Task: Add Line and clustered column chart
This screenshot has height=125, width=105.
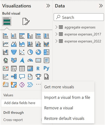Action: [x=38, y=44]
